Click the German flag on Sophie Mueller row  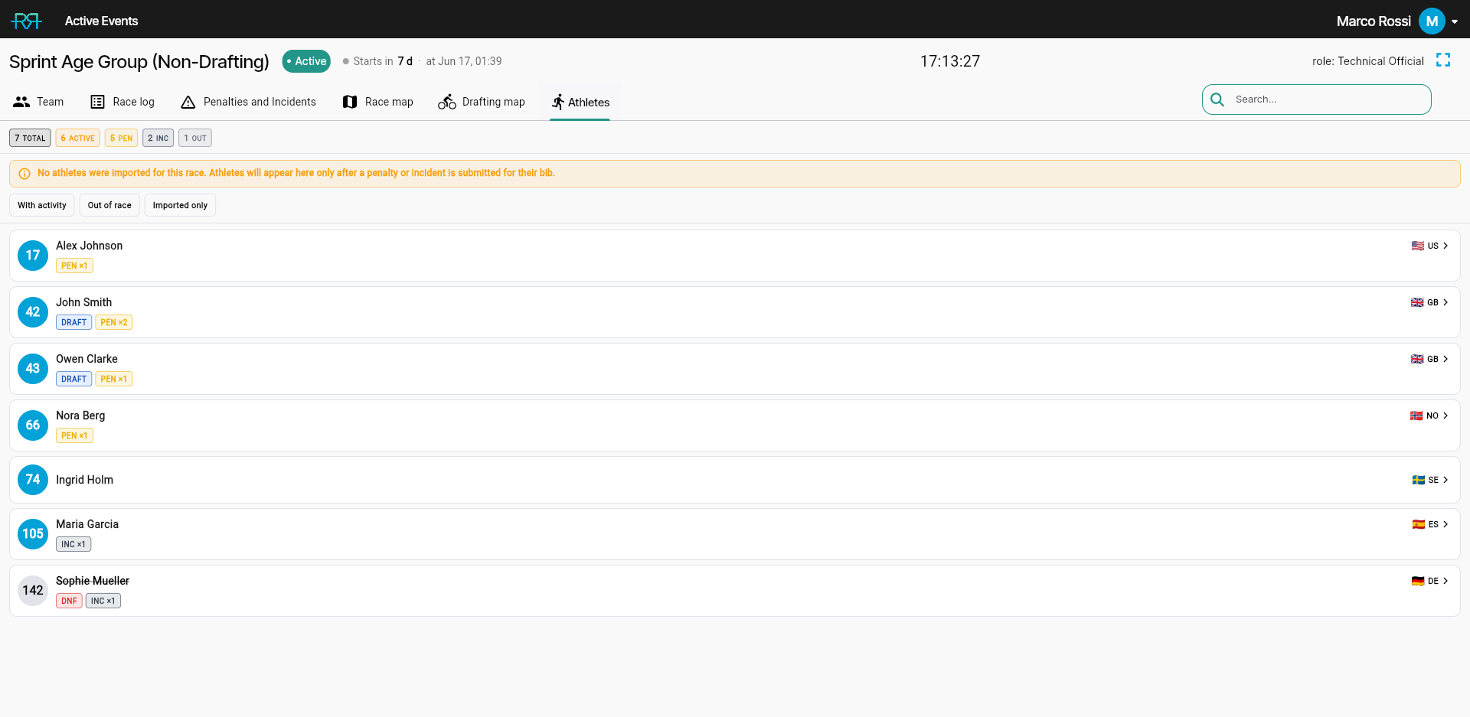point(1418,581)
